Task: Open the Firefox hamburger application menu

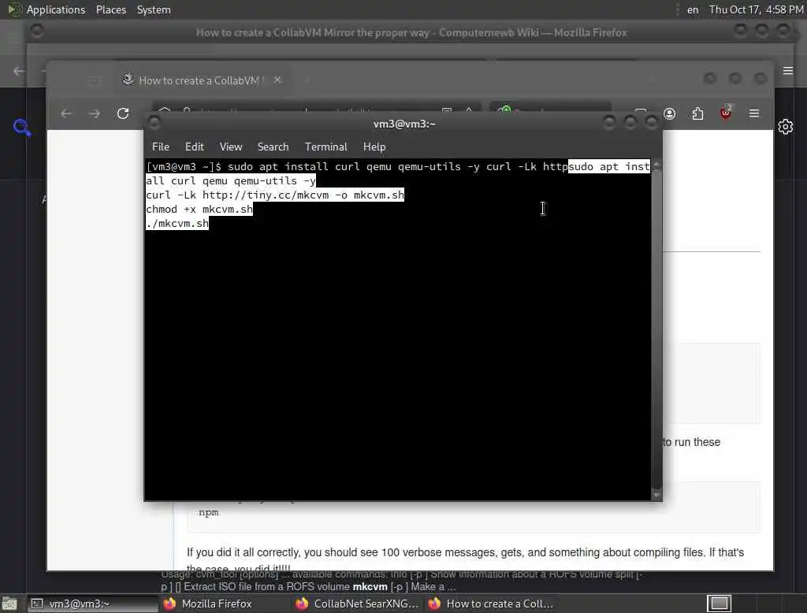Action: coord(754,113)
